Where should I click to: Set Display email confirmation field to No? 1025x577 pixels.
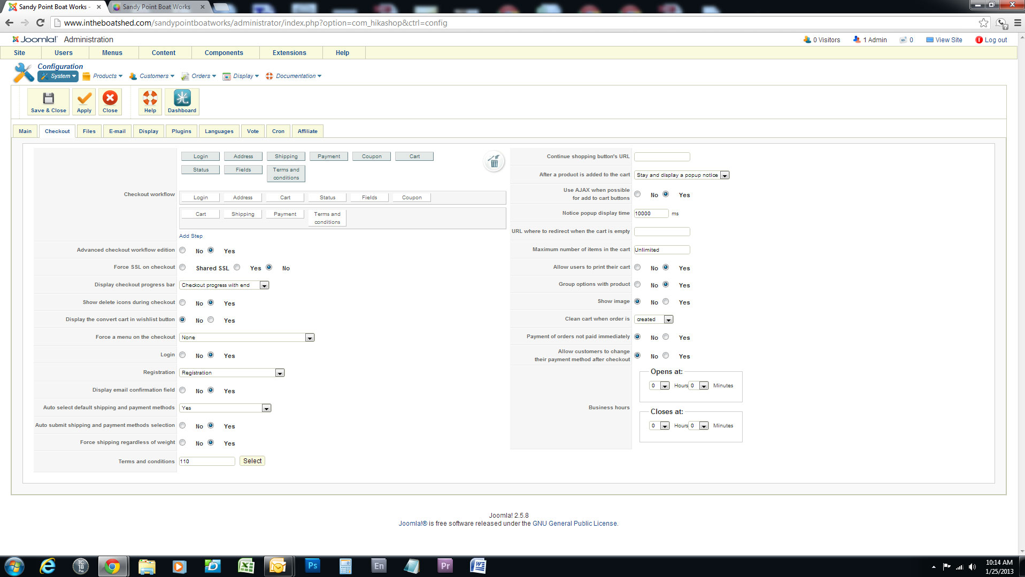(183, 390)
